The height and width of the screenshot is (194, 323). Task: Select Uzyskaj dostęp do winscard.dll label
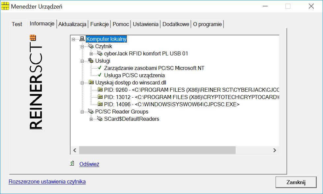(131, 83)
